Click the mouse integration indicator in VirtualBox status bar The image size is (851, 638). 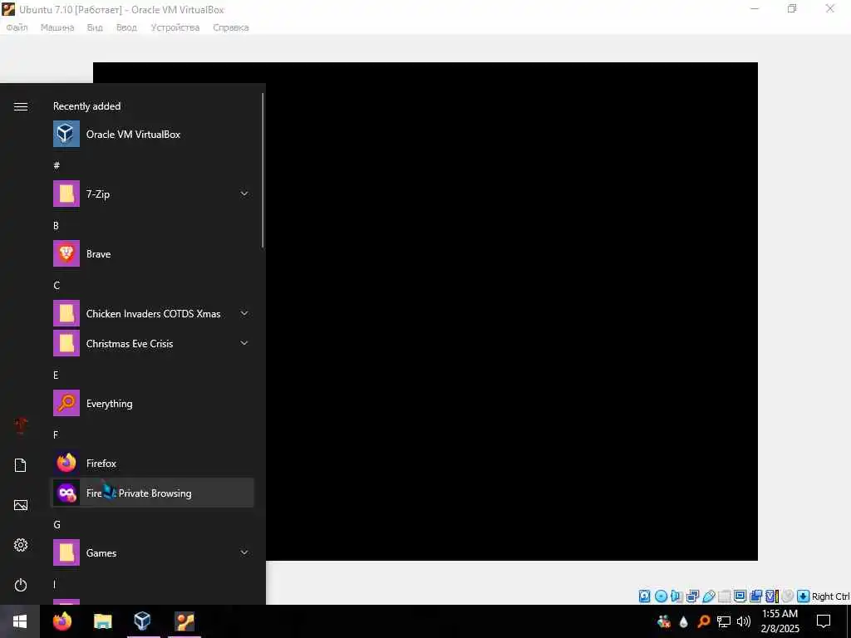pos(787,596)
